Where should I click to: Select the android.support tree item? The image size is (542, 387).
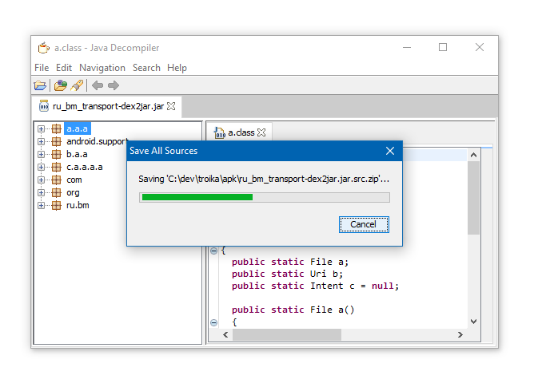[x=98, y=141]
